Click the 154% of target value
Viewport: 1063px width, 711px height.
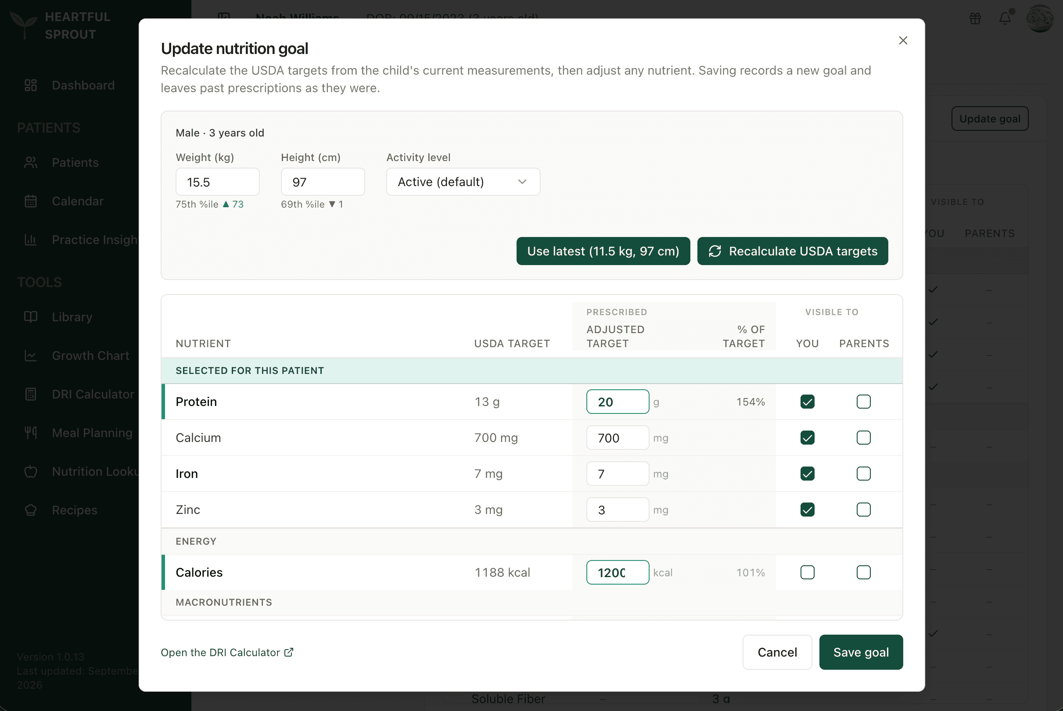(750, 402)
